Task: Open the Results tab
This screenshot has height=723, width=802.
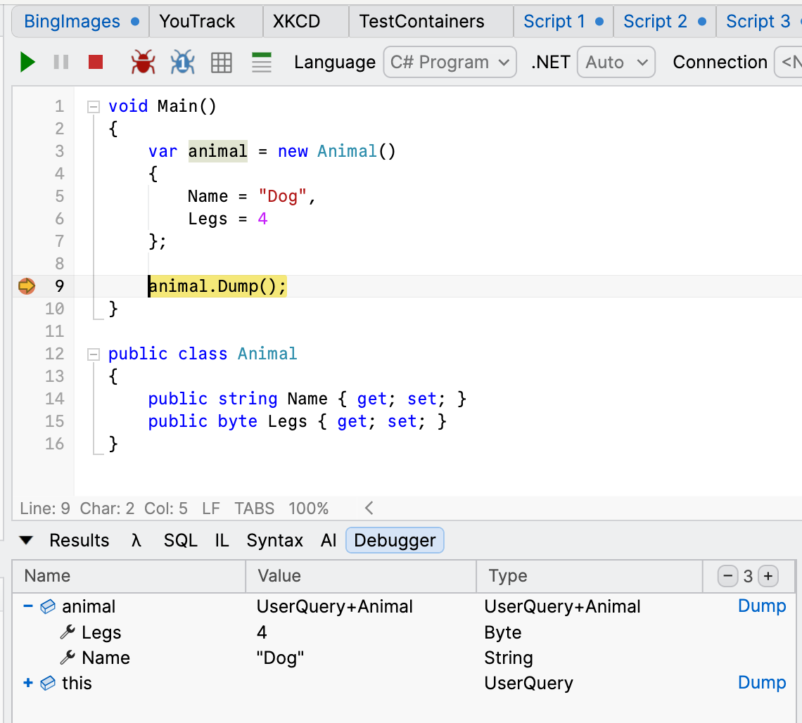Action: [79, 540]
